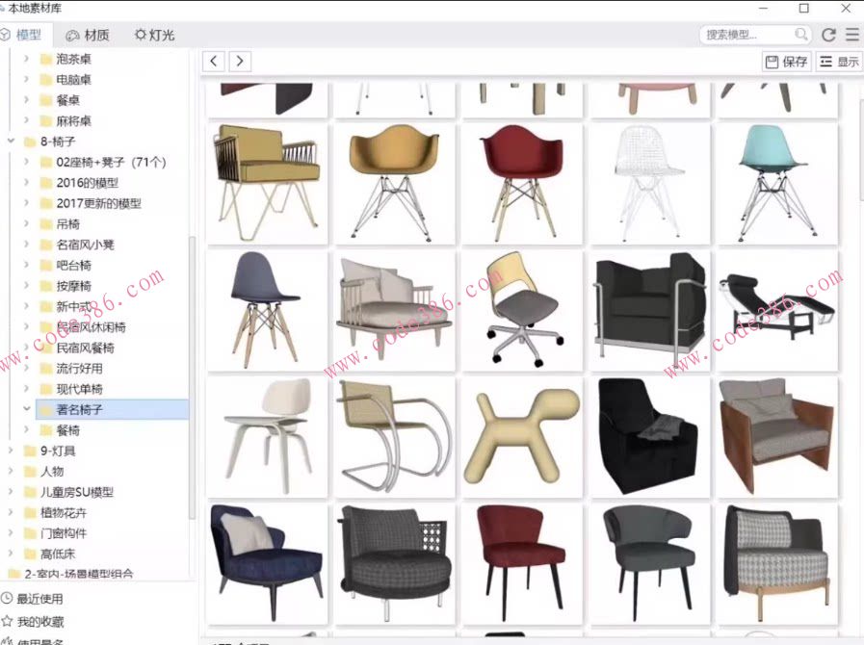Select the brown leather frame armchair
This screenshot has width=864, height=645.
click(x=777, y=437)
